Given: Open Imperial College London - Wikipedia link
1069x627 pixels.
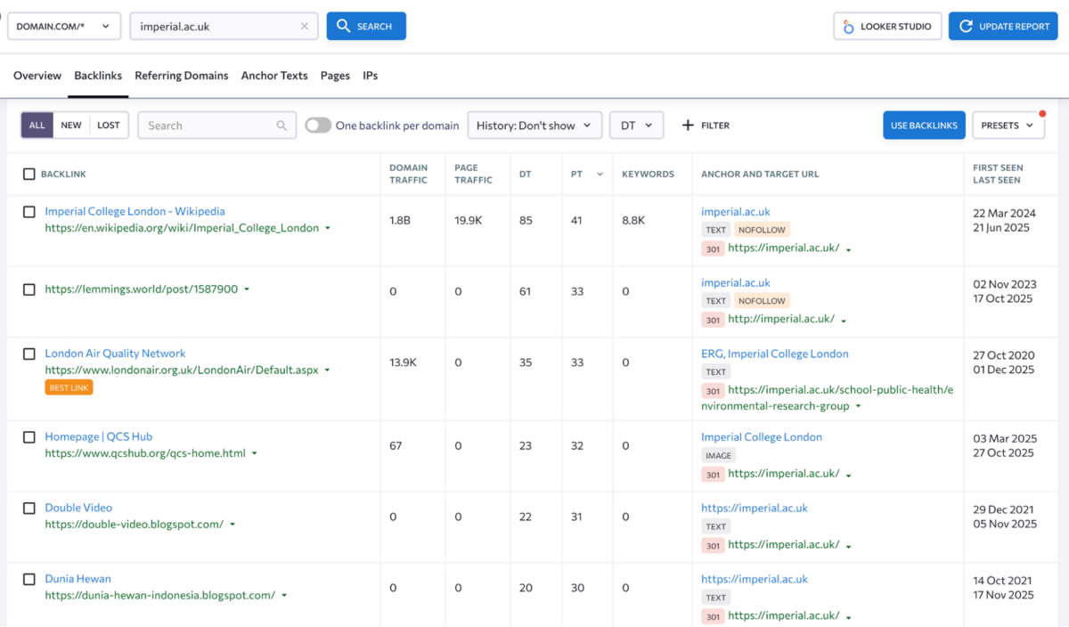Looking at the screenshot, I should (x=135, y=211).
